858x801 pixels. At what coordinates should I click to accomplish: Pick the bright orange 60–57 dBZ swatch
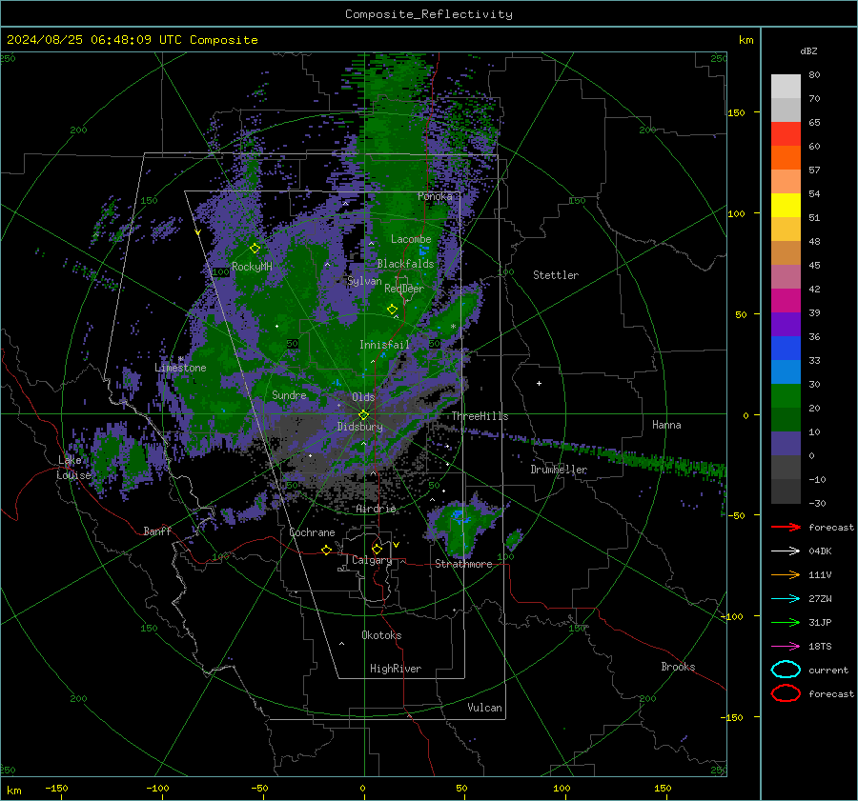[786, 158]
